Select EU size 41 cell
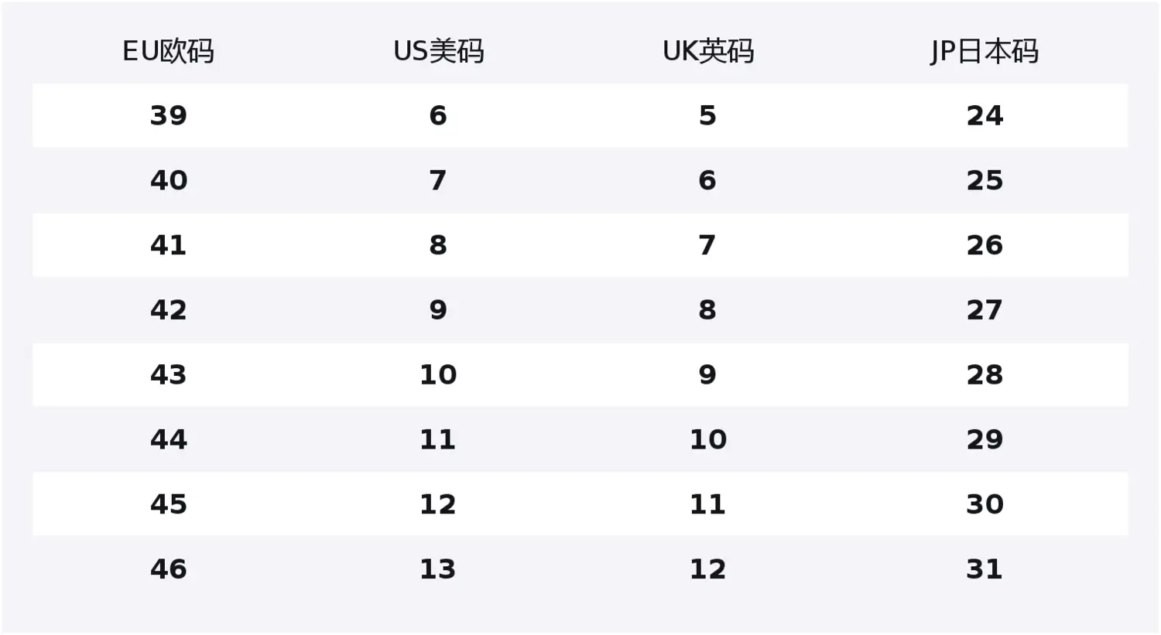This screenshot has height=635, width=1161. [x=168, y=245]
